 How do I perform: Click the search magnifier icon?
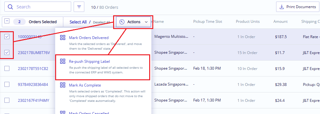[x=10, y=7]
